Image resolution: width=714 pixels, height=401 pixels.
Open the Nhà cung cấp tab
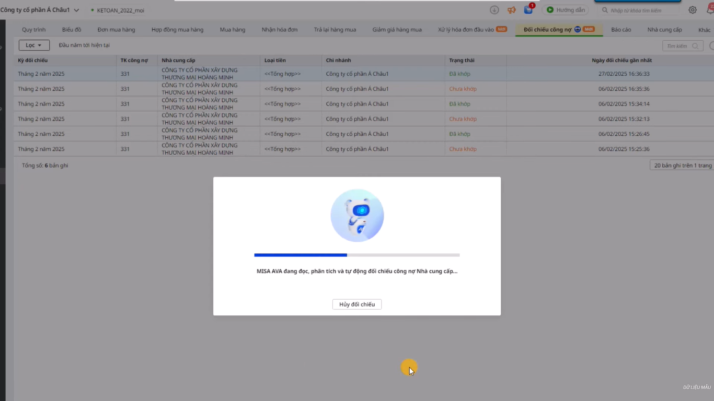[x=664, y=30]
